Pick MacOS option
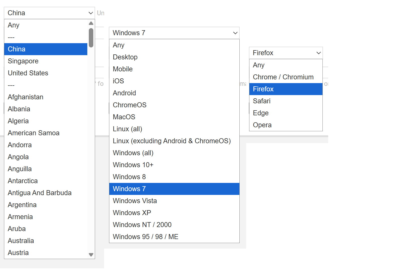Viewport: 395px width, 269px height. (174, 117)
